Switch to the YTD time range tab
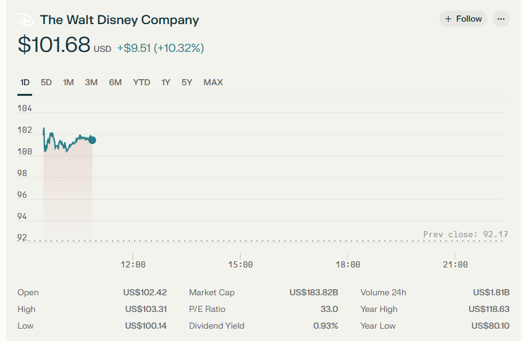 (142, 82)
